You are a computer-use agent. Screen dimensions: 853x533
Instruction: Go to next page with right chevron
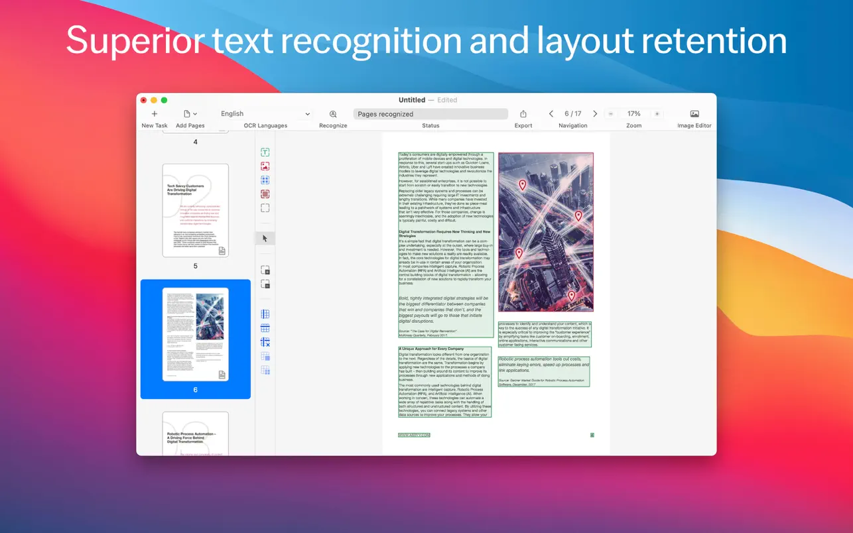[595, 114]
